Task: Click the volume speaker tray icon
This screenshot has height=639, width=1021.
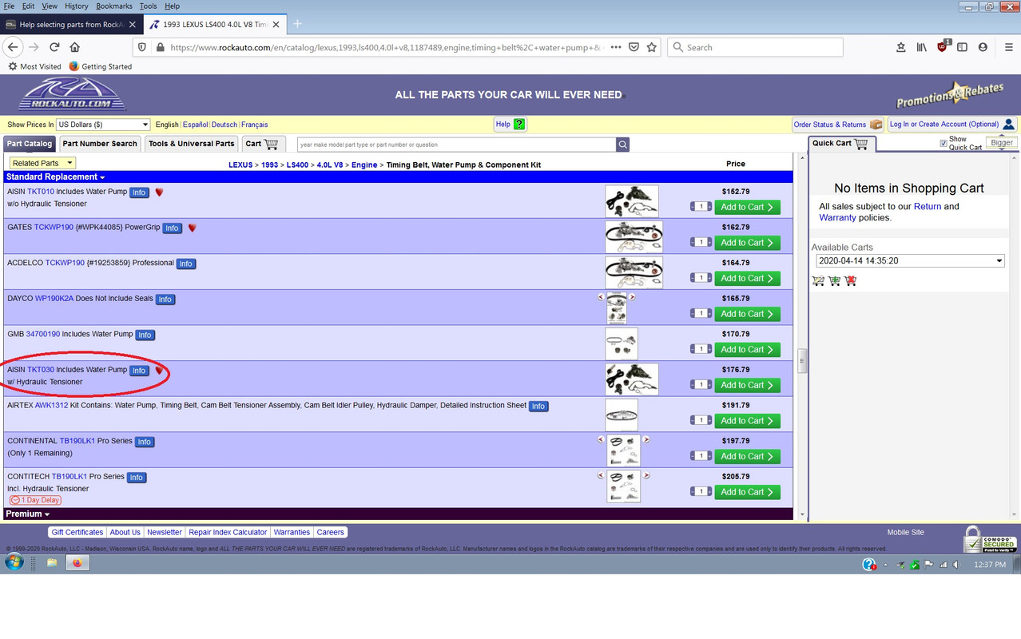Action: pyautogui.click(x=957, y=565)
